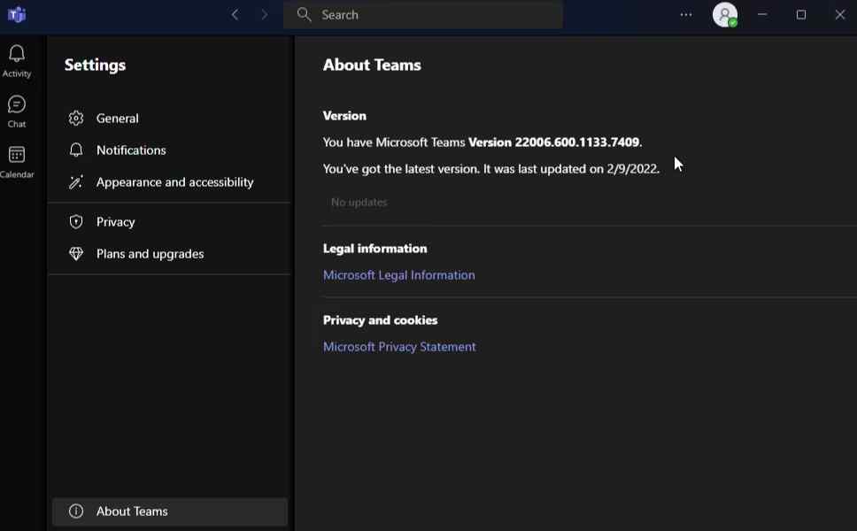
Task: Click the General gear icon
Action: [76, 118]
